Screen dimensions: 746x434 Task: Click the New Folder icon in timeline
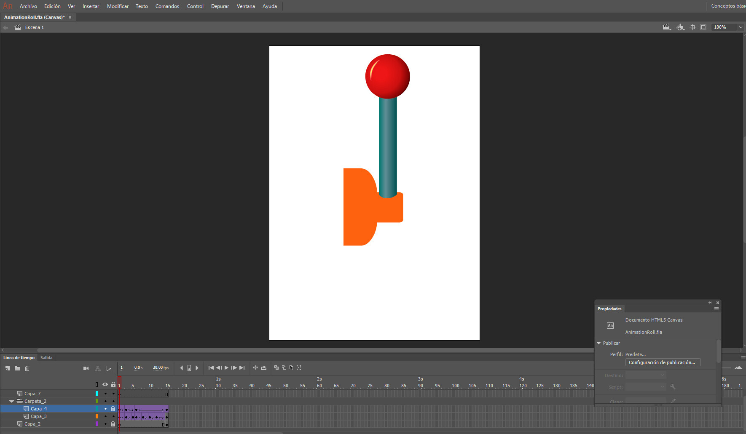[x=17, y=368]
